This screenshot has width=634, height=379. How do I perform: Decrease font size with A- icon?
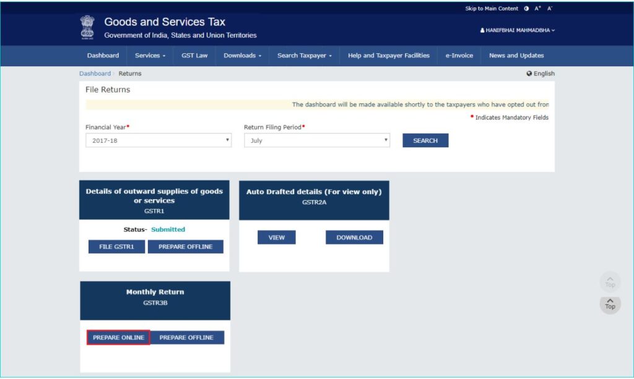(x=550, y=9)
